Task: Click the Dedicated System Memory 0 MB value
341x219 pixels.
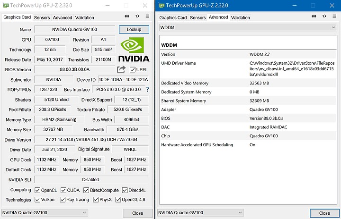Action: coord(254,92)
